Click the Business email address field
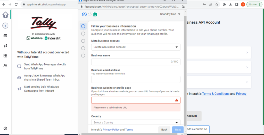The height and width of the screenshot is (135, 264). coord(136,80)
